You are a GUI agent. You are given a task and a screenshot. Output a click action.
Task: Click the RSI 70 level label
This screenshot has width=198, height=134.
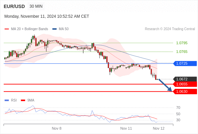(178, 108)
